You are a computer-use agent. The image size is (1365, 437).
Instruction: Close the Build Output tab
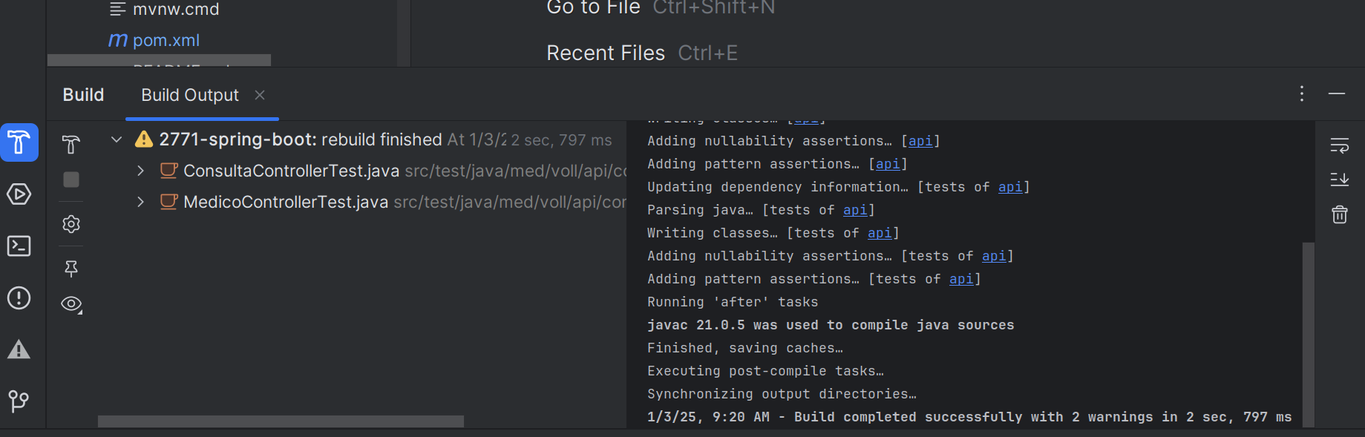[x=260, y=95]
